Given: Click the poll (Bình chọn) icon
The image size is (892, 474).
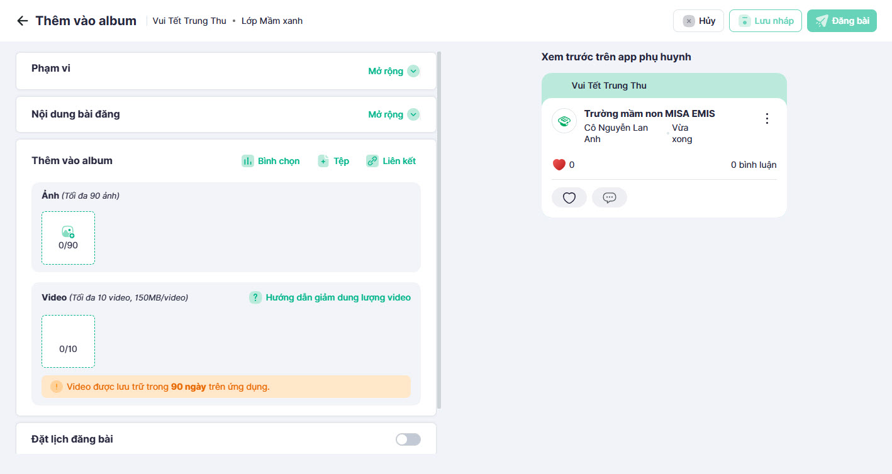Looking at the screenshot, I should 248,161.
